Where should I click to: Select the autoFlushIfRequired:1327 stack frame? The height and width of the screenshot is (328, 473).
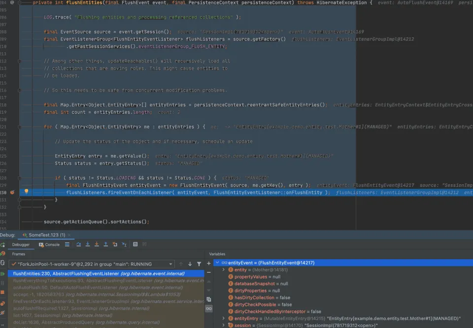(106, 308)
